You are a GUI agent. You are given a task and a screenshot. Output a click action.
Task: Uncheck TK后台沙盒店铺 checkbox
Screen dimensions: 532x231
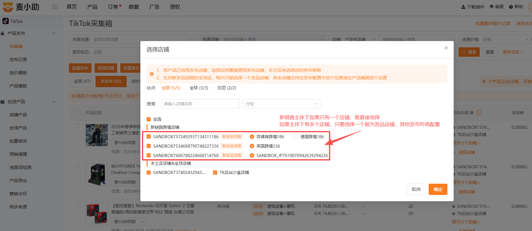[215, 172]
